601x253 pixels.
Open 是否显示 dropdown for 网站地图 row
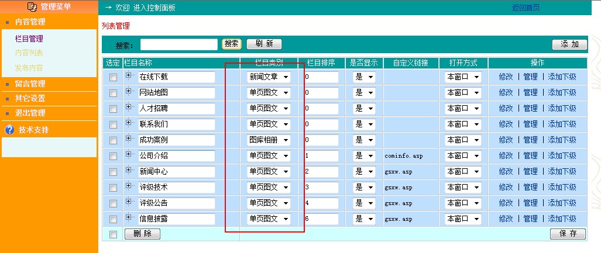click(364, 93)
